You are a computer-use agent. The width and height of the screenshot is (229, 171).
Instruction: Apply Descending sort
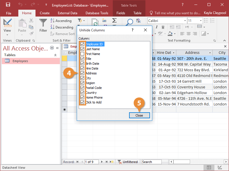tap(52, 27)
